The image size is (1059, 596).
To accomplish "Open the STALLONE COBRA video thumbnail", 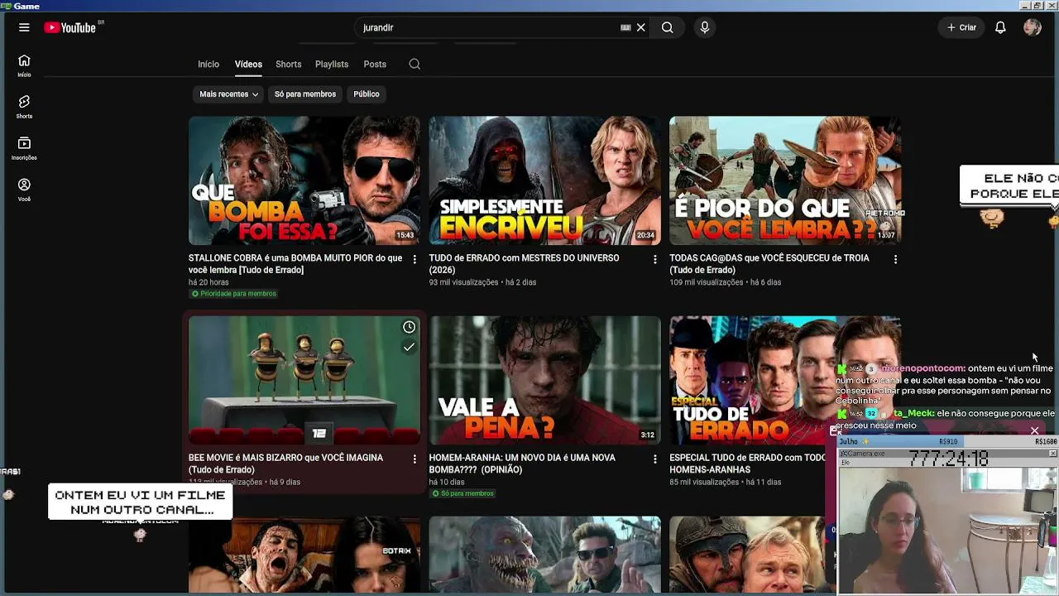I will coord(304,180).
